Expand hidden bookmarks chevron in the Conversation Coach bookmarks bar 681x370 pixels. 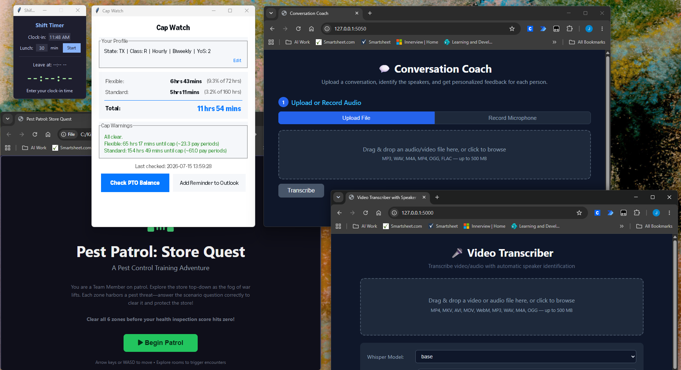[555, 42]
